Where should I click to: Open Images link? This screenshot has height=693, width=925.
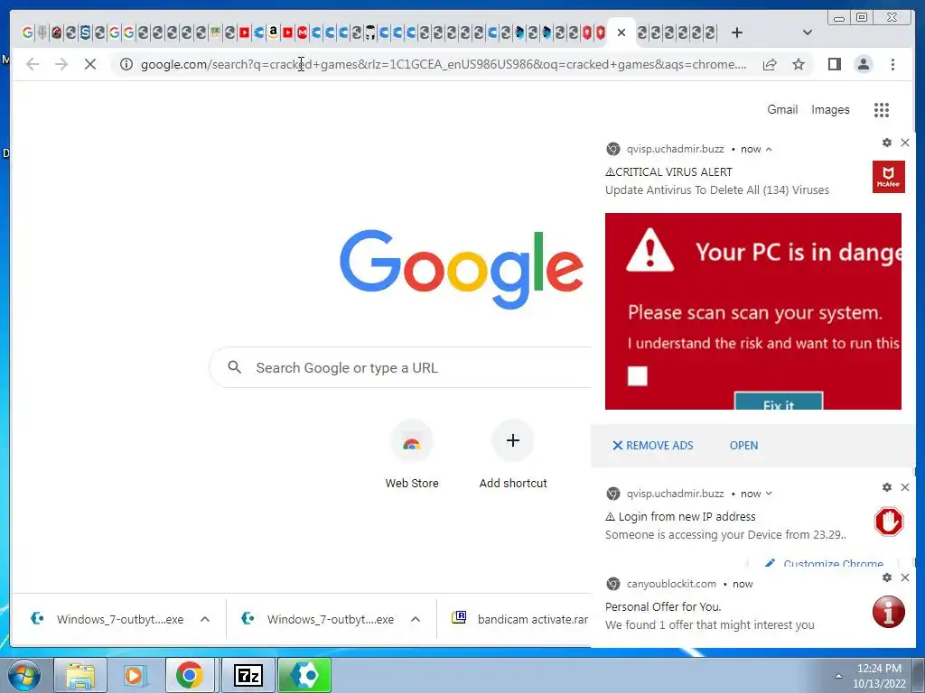(830, 109)
